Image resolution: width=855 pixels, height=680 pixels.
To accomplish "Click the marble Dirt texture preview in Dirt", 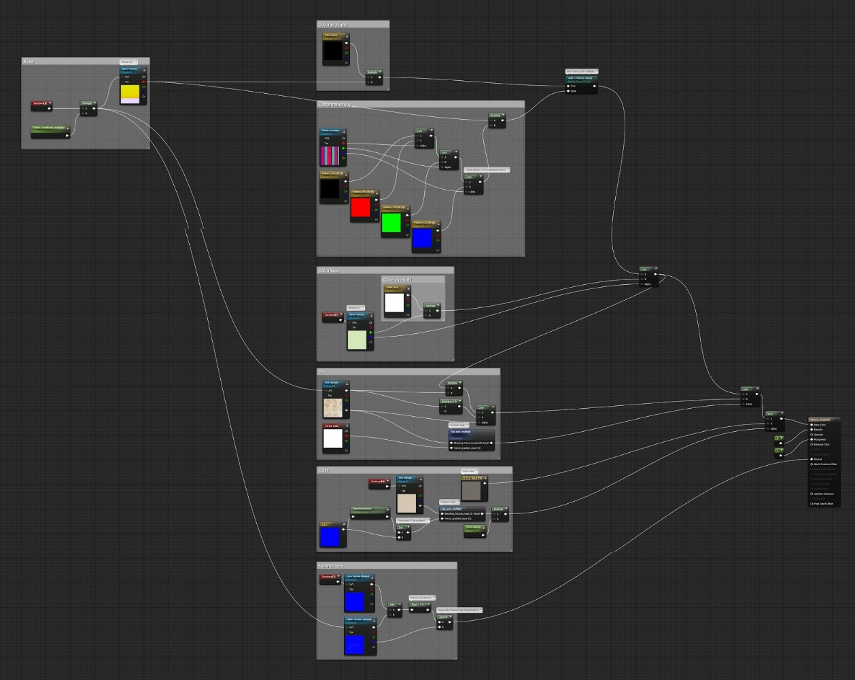I will tap(333, 408).
